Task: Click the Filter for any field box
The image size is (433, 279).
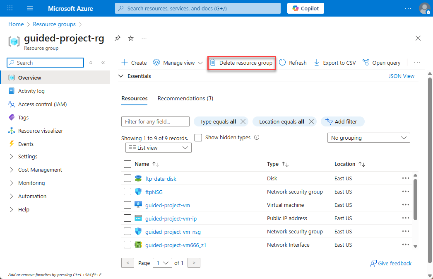Action: [x=155, y=121]
